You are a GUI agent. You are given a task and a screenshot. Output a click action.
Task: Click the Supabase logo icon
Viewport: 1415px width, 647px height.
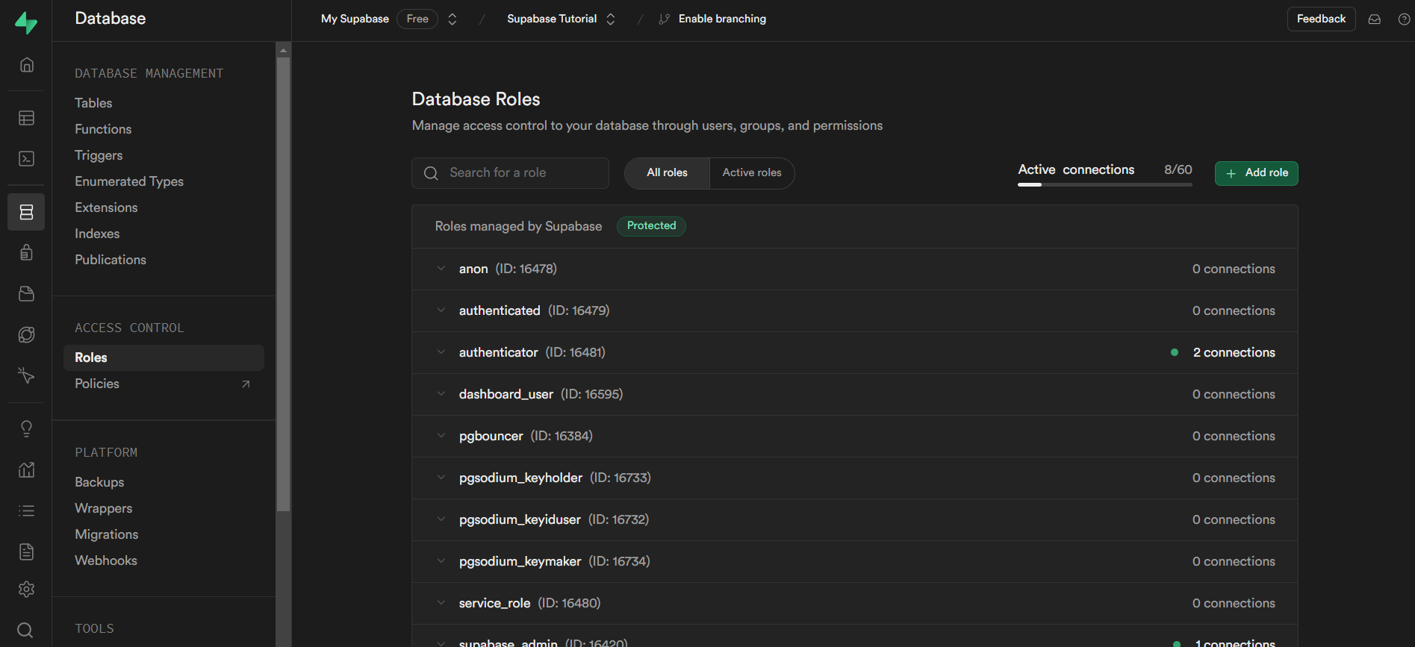[x=26, y=22]
